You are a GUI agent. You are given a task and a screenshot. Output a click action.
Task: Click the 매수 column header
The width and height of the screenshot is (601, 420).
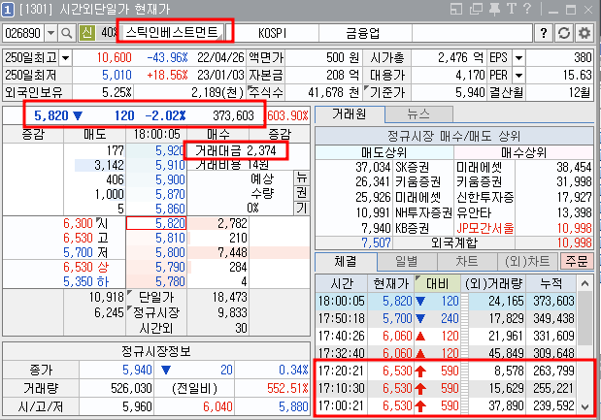point(218,135)
